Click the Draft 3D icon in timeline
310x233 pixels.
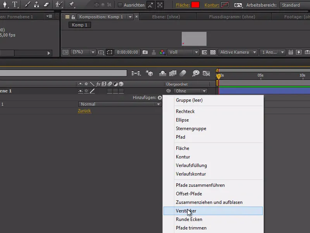tap(149, 73)
